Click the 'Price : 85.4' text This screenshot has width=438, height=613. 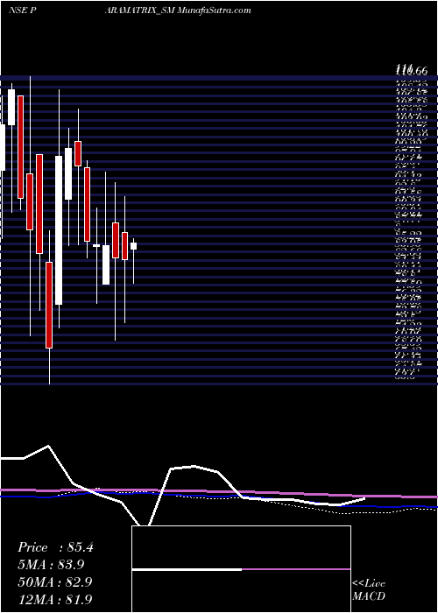55,547
